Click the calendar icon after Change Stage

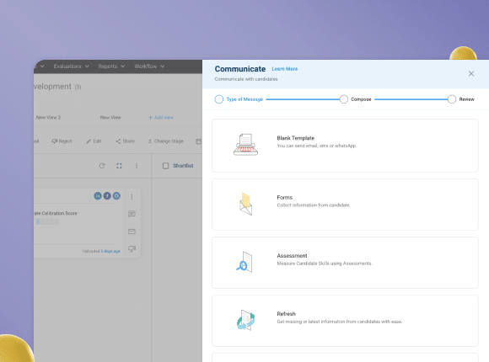[198, 141]
